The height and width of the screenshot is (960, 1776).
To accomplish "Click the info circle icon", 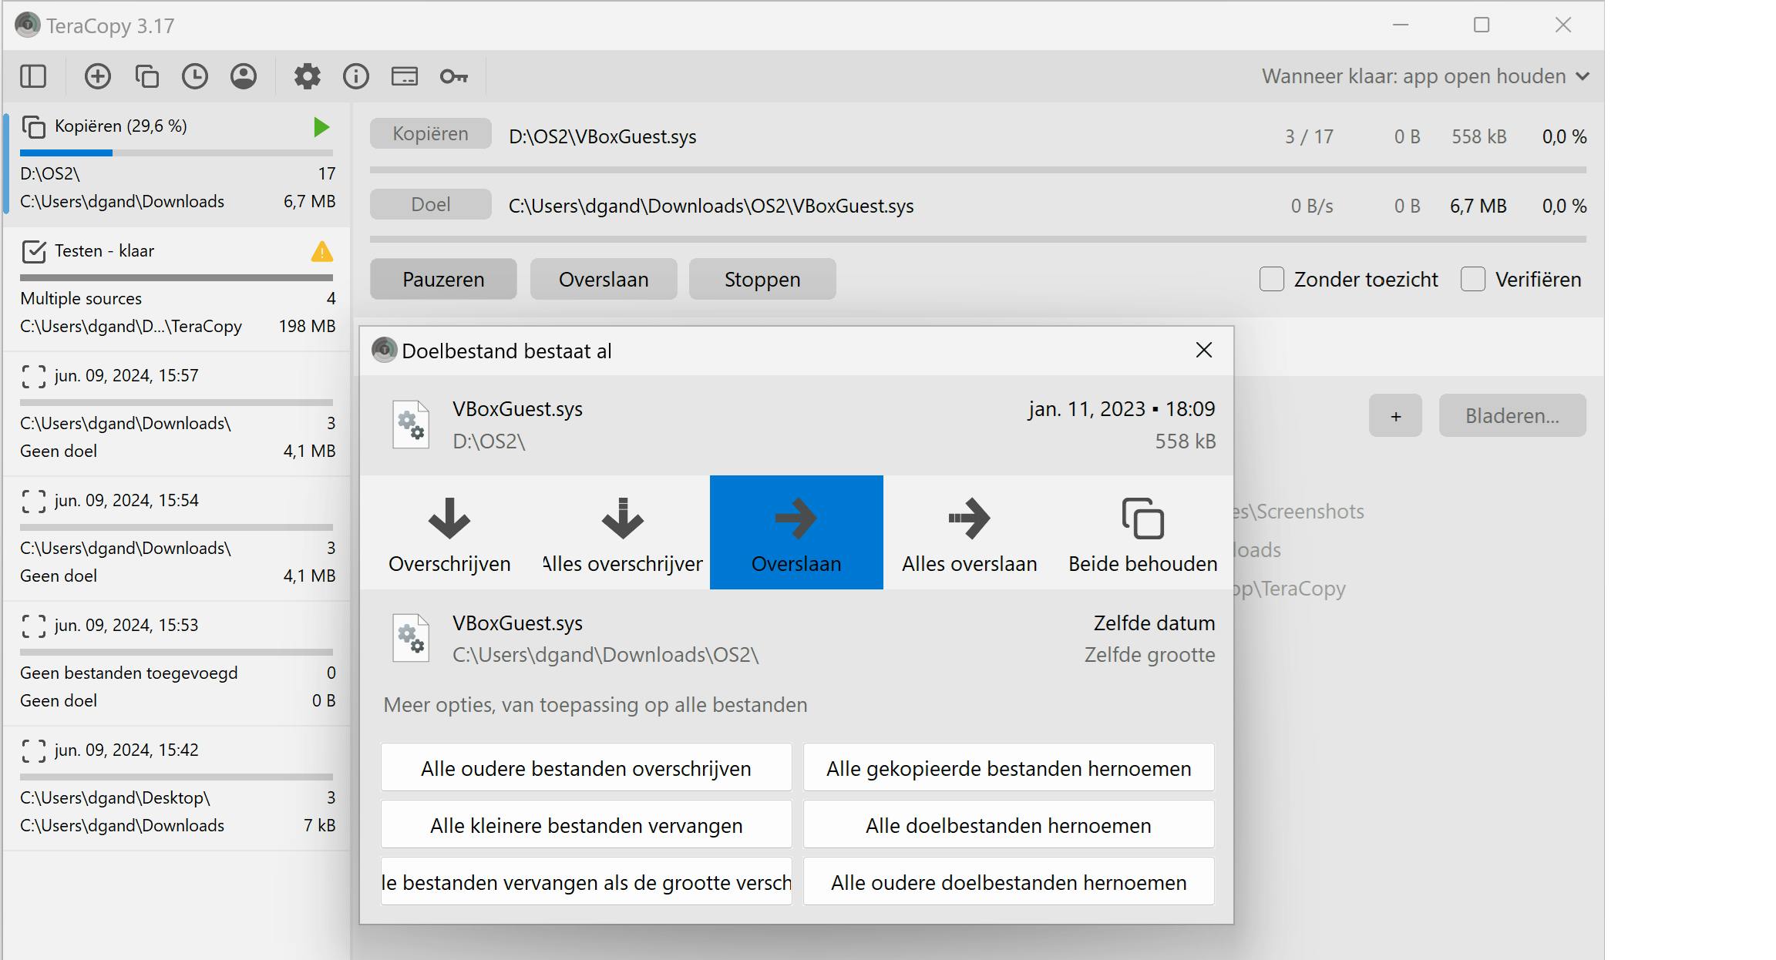I will tap(356, 76).
